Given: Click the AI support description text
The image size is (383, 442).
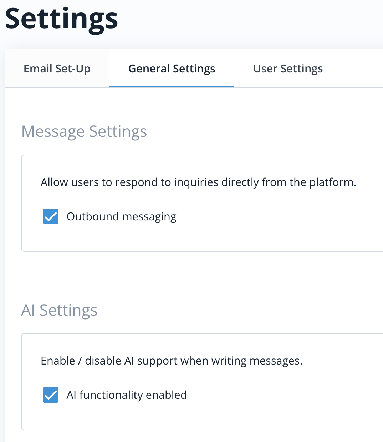Looking at the screenshot, I should tap(172, 361).
